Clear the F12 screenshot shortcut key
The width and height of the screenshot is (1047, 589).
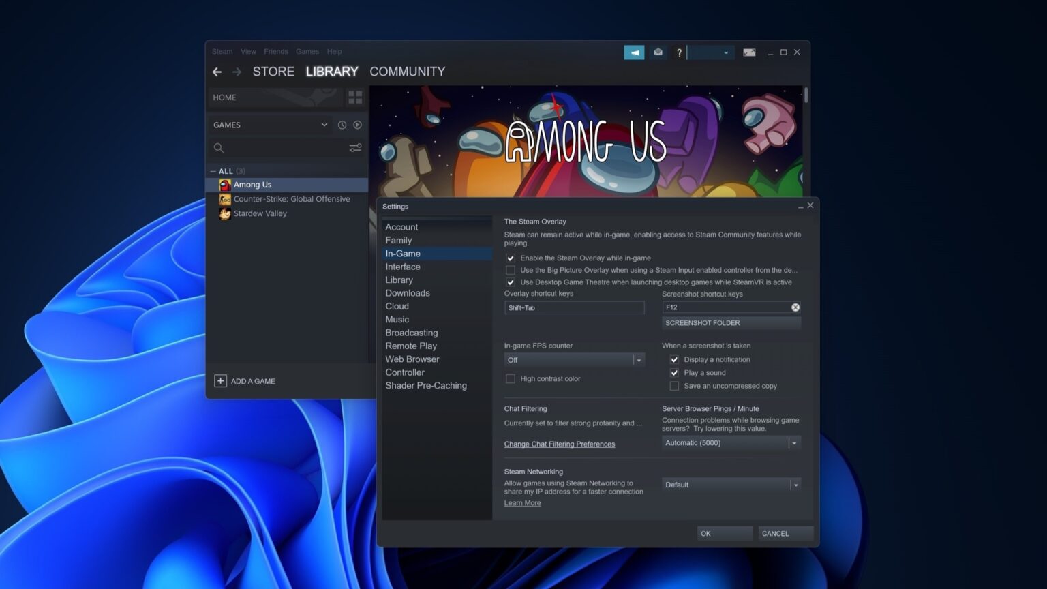(795, 307)
